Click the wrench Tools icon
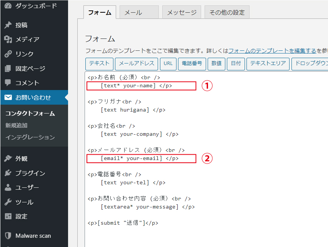Viewport: 328px width, 247px height. [x=8, y=202]
